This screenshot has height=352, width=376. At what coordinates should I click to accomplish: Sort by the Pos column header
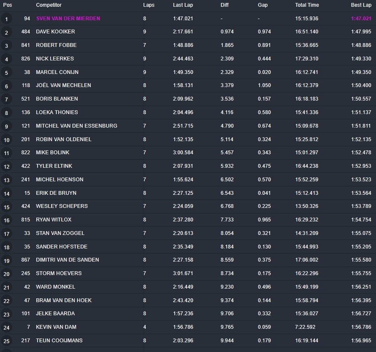coord(8,5)
